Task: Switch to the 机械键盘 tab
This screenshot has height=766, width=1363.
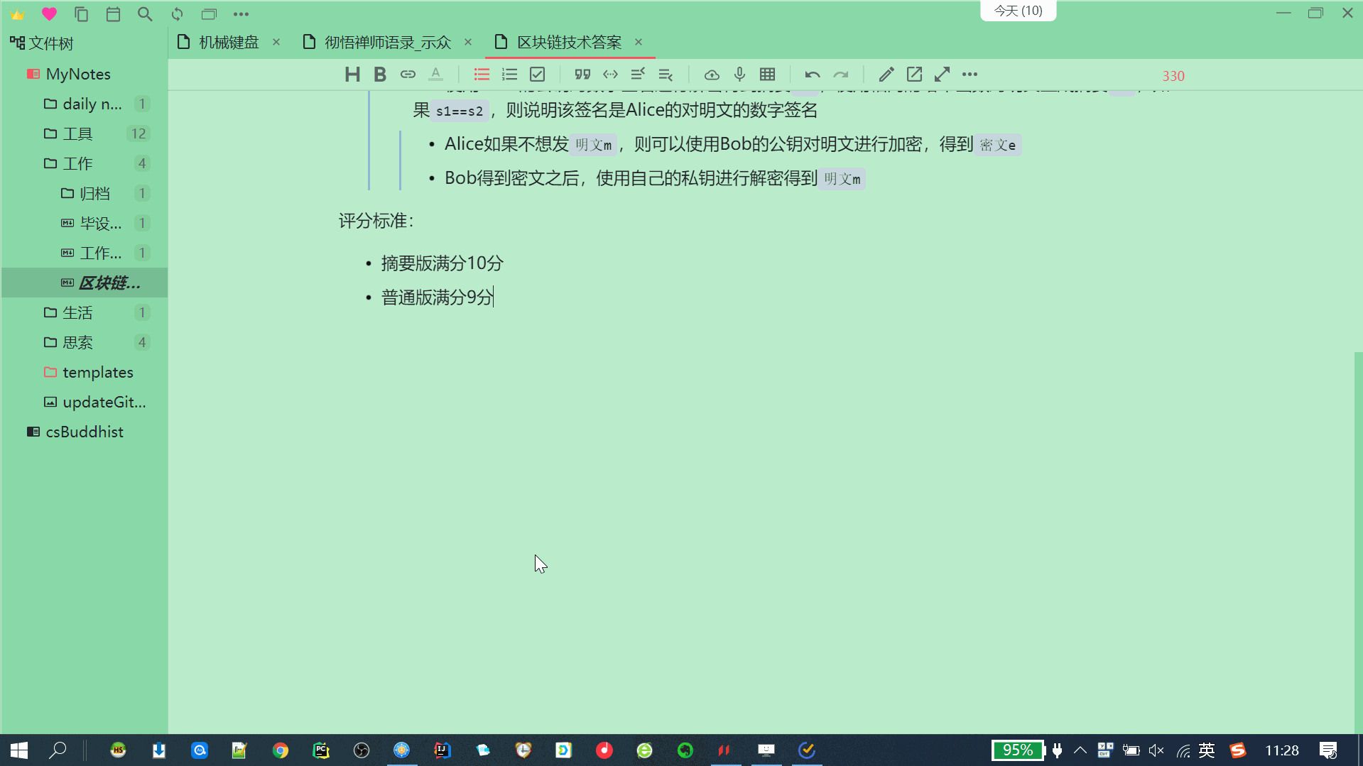Action: tap(227, 42)
